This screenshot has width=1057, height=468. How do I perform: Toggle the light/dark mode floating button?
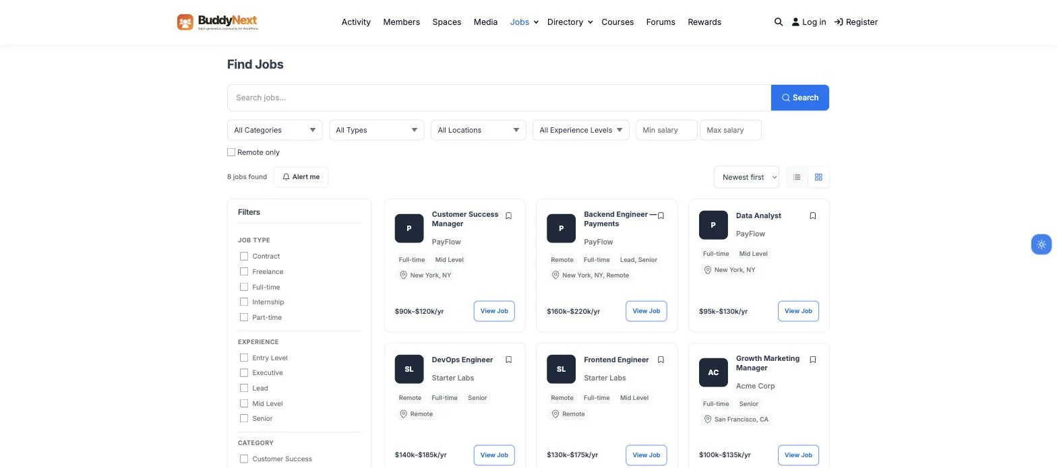click(1041, 244)
